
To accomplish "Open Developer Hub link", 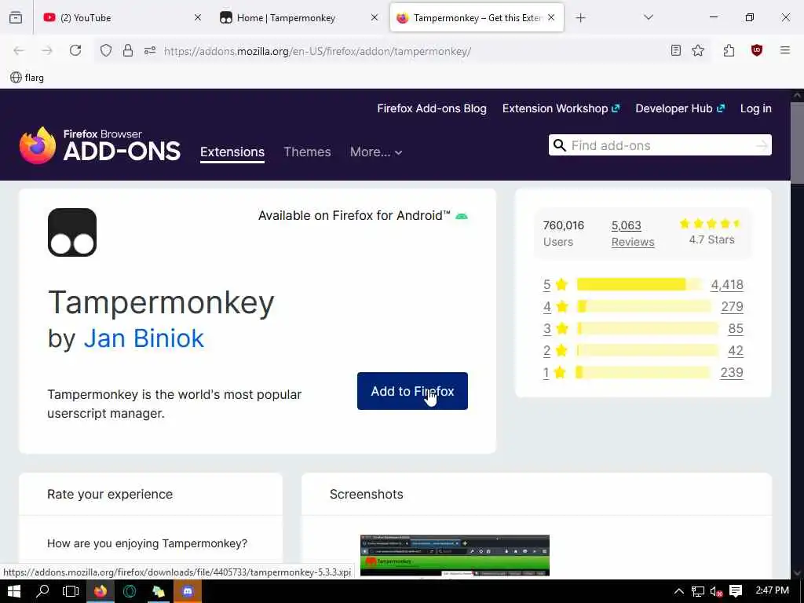I will click(680, 108).
